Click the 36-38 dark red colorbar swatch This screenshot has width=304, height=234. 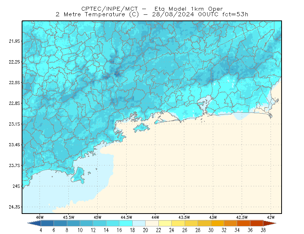[257, 223]
